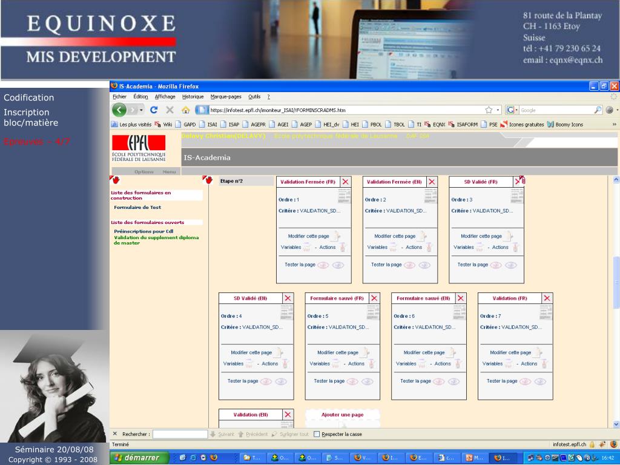Click the Windows démarrer start button
The height and width of the screenshot is (465, 620).
pyautogui.click(x=139, y=458)
